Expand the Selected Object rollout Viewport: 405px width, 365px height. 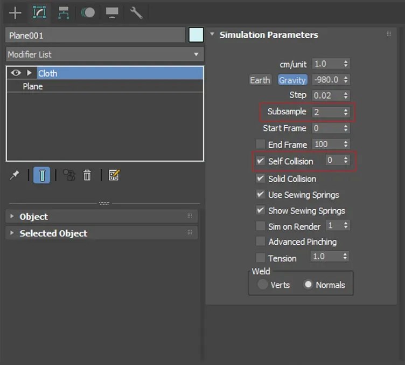tap(12, 233)
